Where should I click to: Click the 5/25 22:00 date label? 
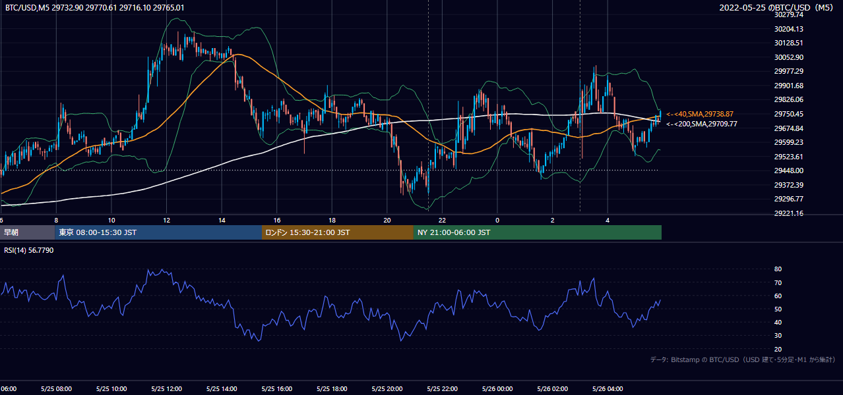click(442, 389)
